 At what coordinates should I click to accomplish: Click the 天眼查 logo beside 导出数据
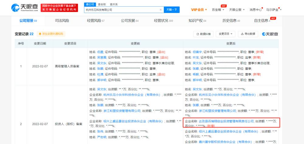click(x=270, y=34)
